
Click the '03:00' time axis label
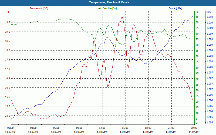tap(33, 128)
